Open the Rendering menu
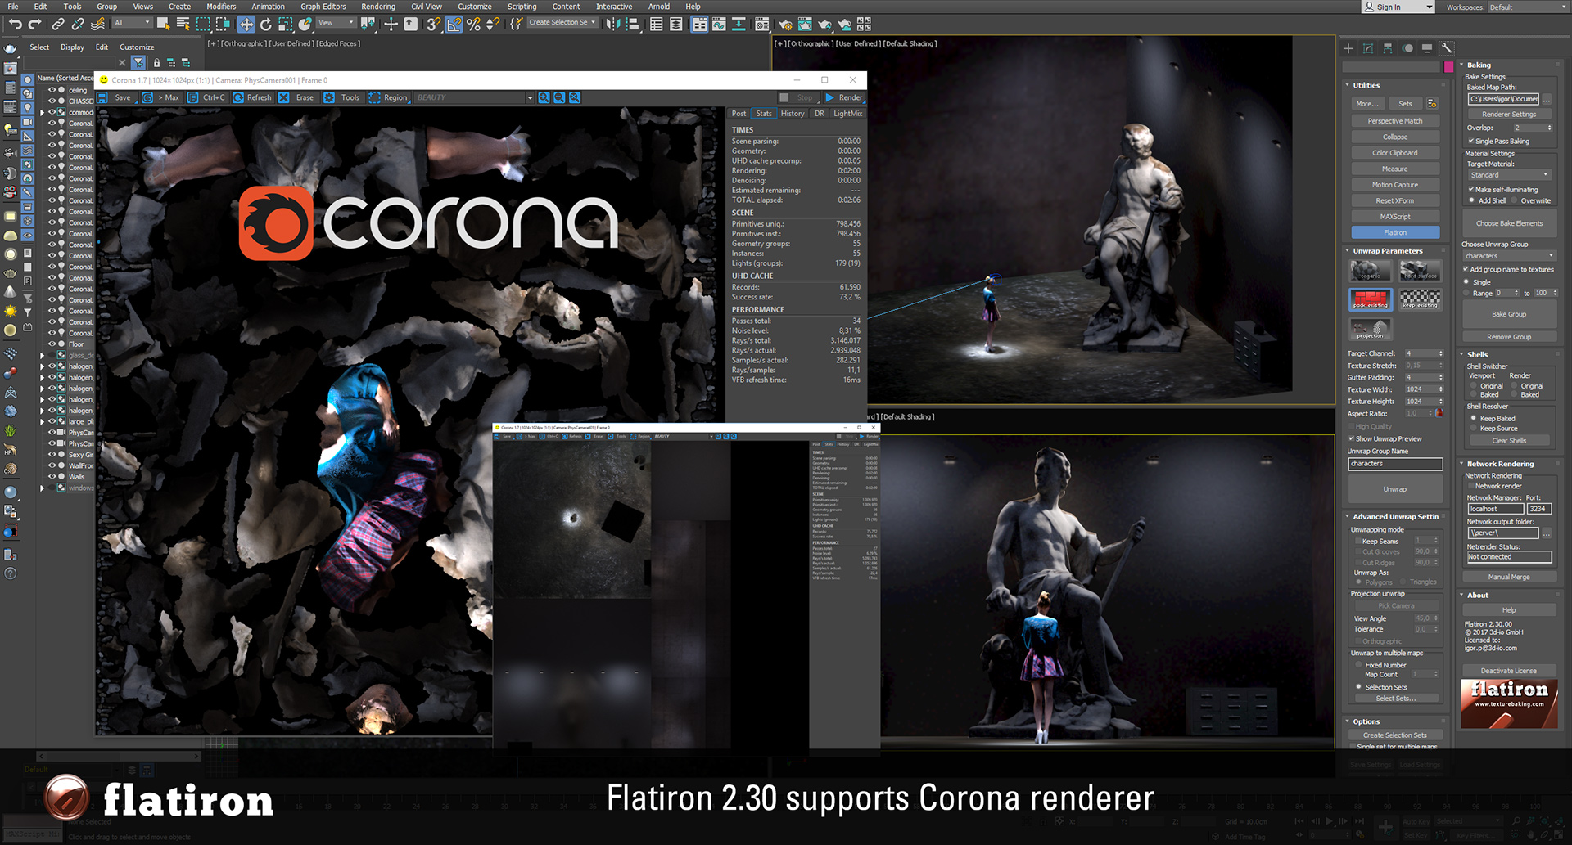Image resolution: width=1572 pixels, height=845 pixels. (378, 7)
